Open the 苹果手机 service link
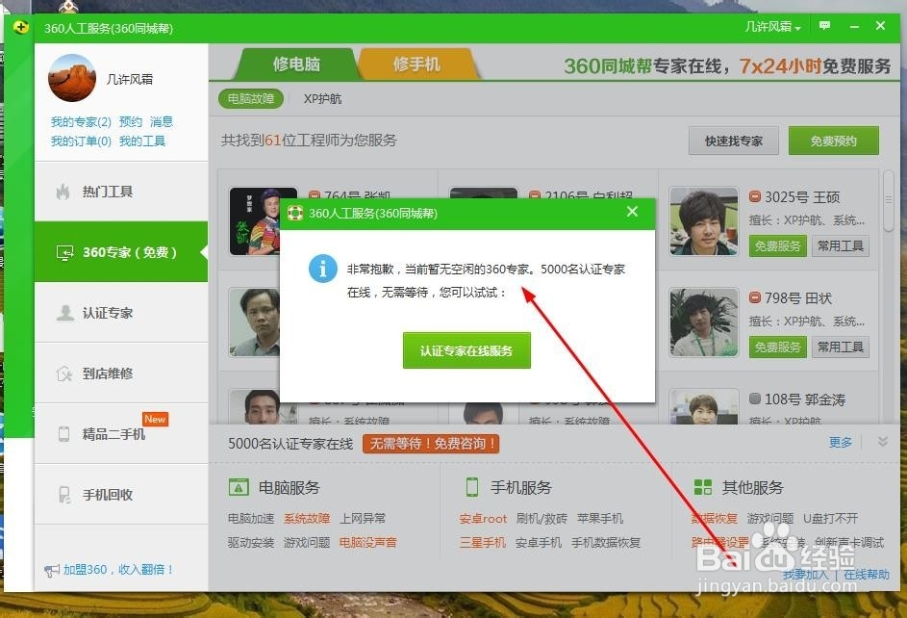The height and width of the screenshot is (618, 907). click(600, 519)
